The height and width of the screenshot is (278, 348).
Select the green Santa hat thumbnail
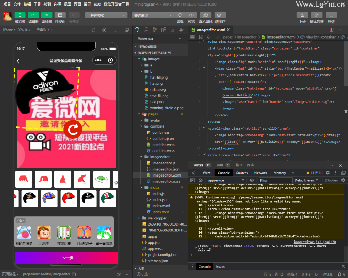coord(101,179)
